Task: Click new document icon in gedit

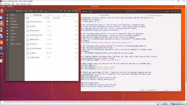Action: tap(91, 11)
